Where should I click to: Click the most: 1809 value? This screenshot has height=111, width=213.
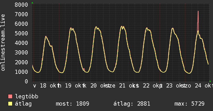[73, 104]
